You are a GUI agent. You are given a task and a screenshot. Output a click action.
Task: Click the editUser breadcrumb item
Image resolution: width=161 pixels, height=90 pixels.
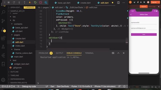[93, 7]
